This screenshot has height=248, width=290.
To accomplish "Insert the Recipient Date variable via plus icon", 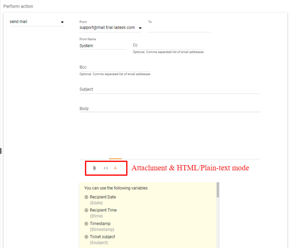I will pyautogui.click(x=86, y=197).
